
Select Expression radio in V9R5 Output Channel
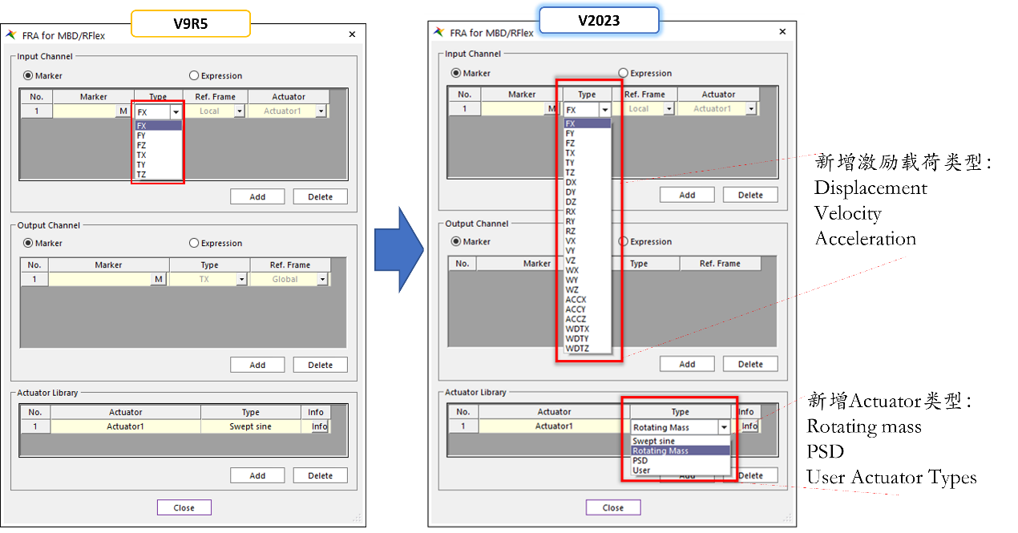pos(194,244)
